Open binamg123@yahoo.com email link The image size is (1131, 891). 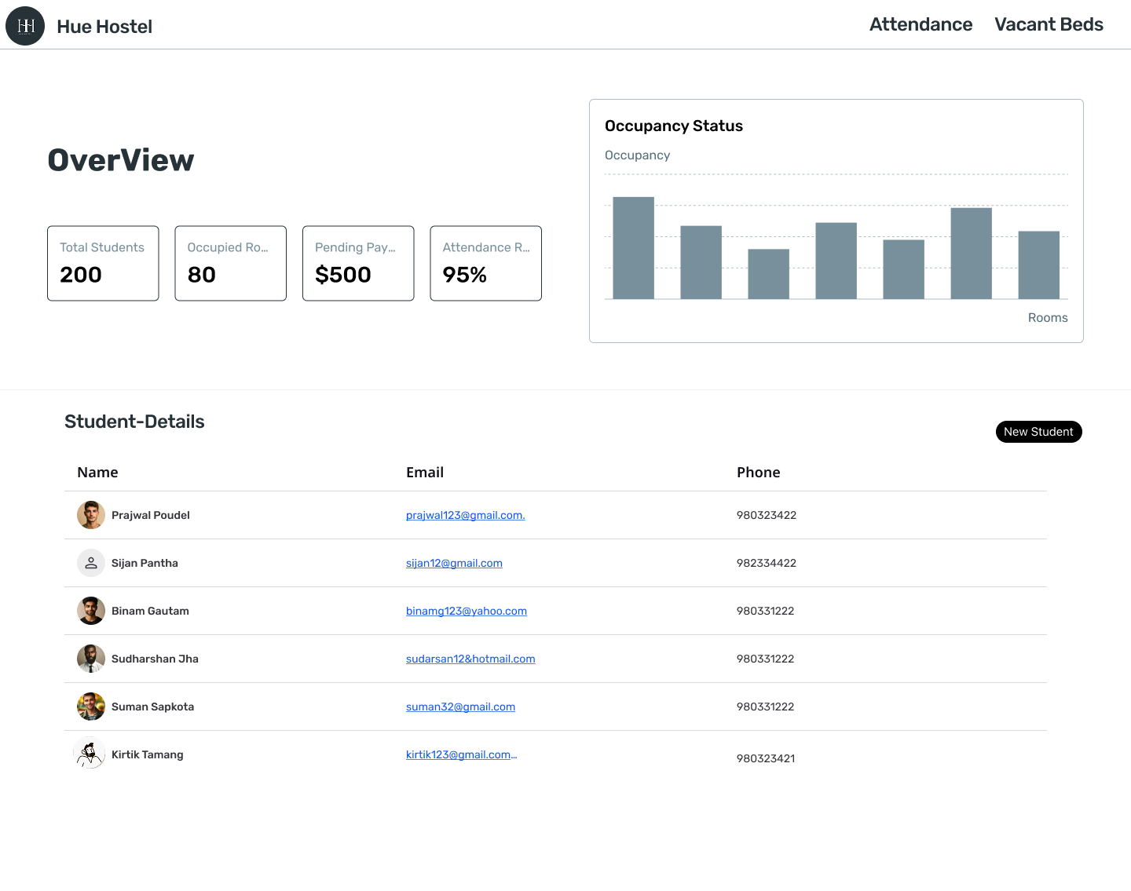(x=466, y=611)
